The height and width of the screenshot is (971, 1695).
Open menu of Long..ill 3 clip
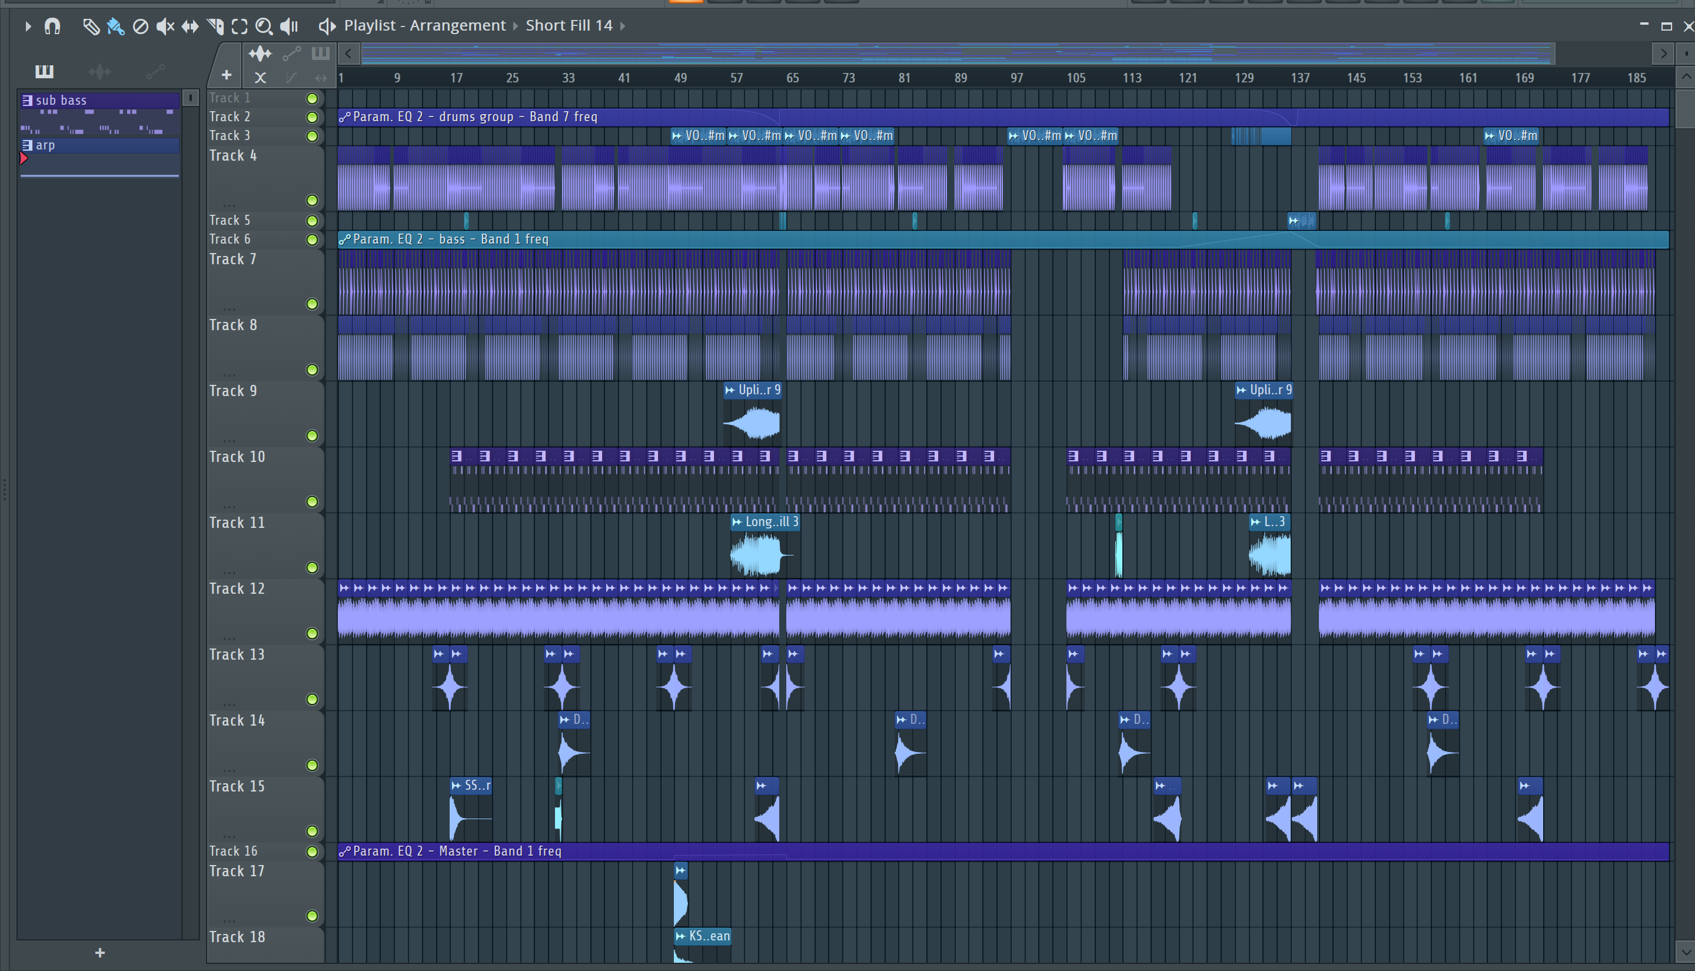pyautogui.click(x=737, y=522)
